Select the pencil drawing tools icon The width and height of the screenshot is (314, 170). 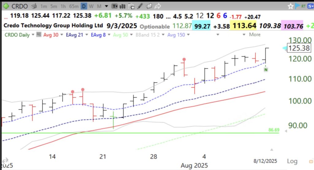coord(140,6)
